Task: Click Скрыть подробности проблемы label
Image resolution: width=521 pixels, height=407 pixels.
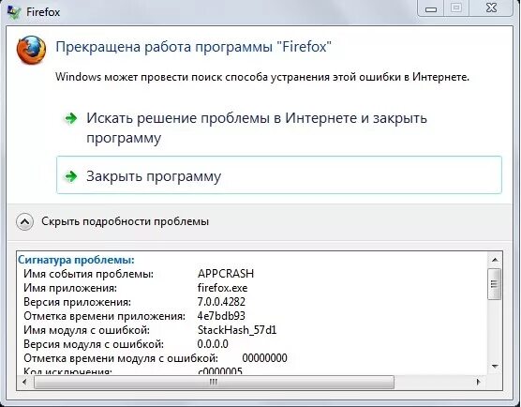Action: coord(125,221)
